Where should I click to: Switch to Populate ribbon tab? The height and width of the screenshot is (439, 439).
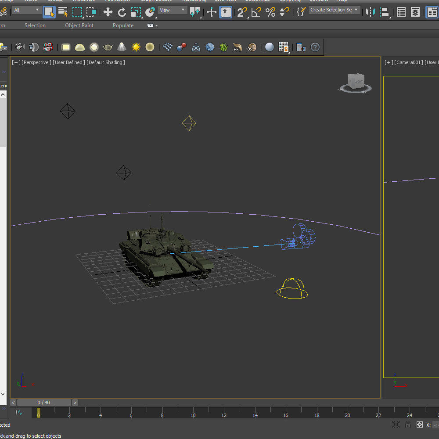pos(123,25)
